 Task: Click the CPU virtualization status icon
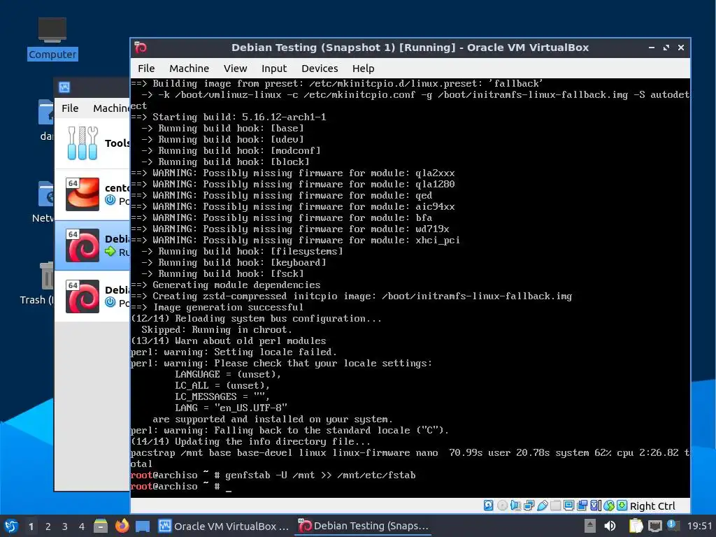pyautogui.click(x=596, y=506)
